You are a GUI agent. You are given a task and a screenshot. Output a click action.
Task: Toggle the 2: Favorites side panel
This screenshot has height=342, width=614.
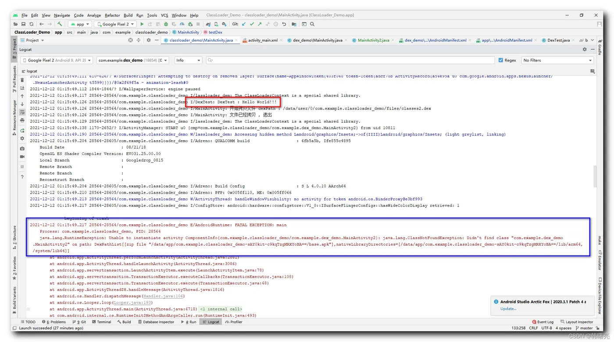[x=14, y=268]
